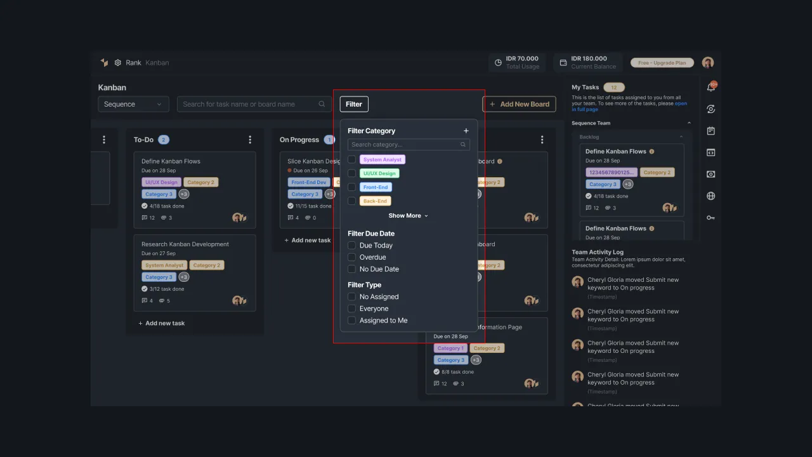Viewport: 812px width, 457px height.
Task: Check the No Assigned filter type
Action: tap(351, 297)
